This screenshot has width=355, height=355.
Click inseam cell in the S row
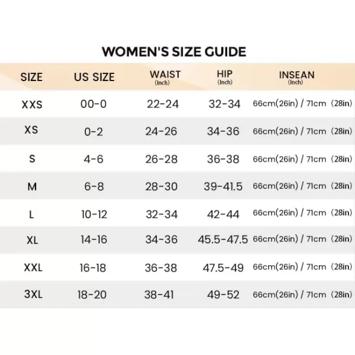(x=302, y=159)
